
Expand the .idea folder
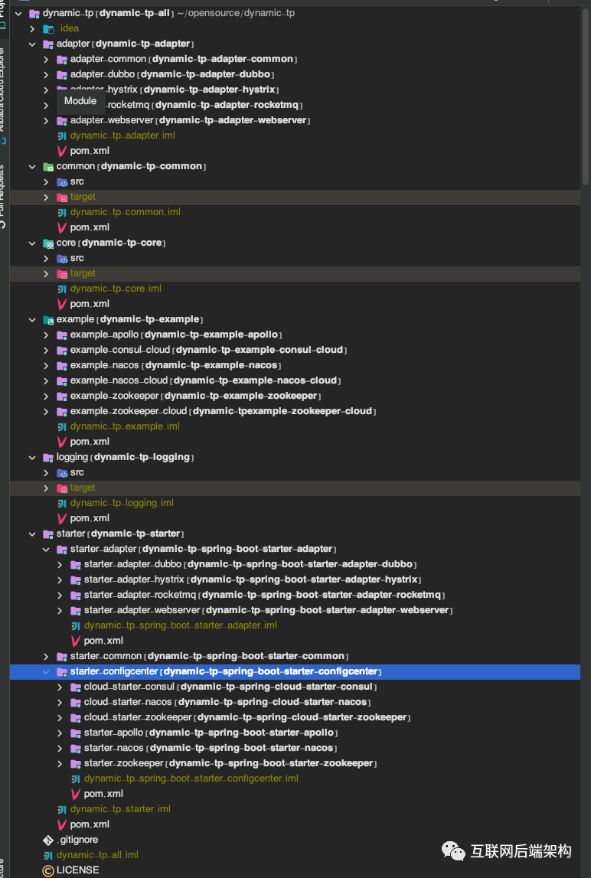32,28
